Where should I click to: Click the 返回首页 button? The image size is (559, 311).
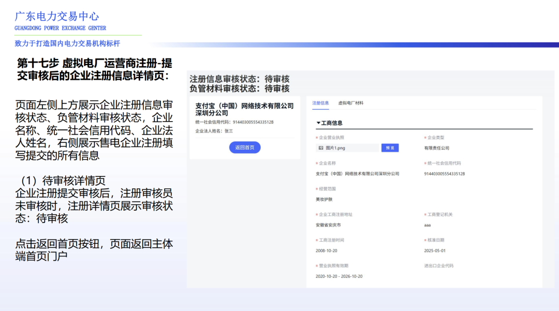(244, 147)
